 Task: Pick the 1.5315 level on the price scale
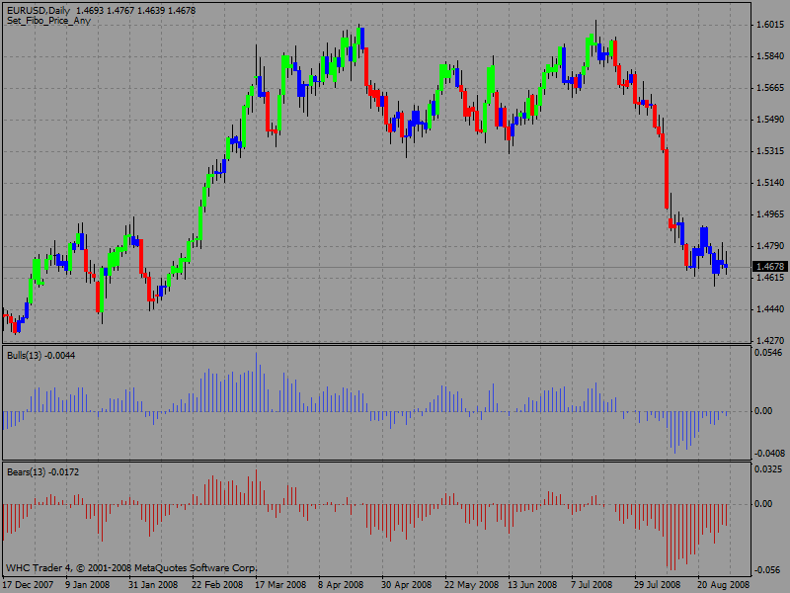pyautogui.click(x=770, y=151)
